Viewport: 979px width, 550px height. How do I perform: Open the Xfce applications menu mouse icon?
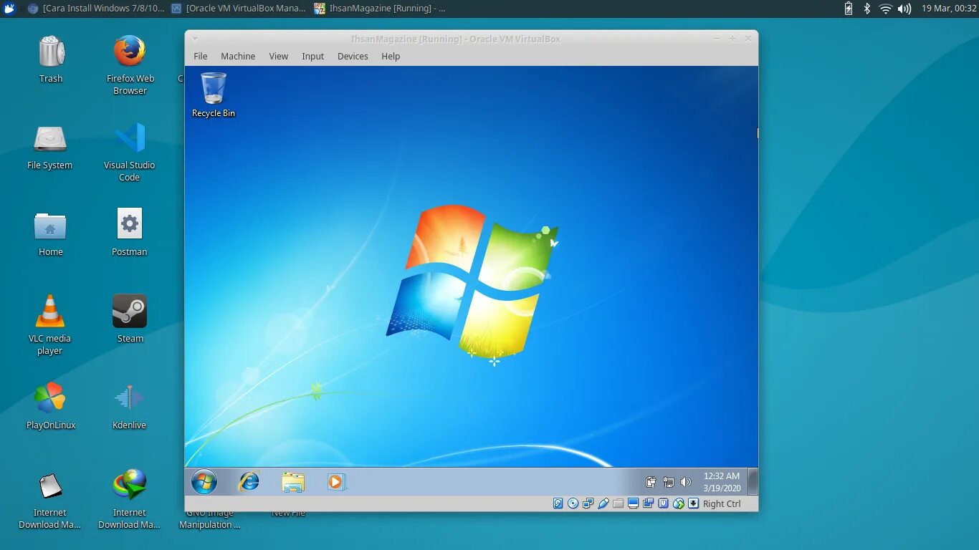[x=9, y=9]
